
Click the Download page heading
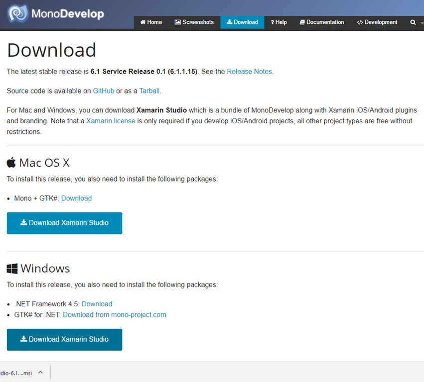click(51, 50)
